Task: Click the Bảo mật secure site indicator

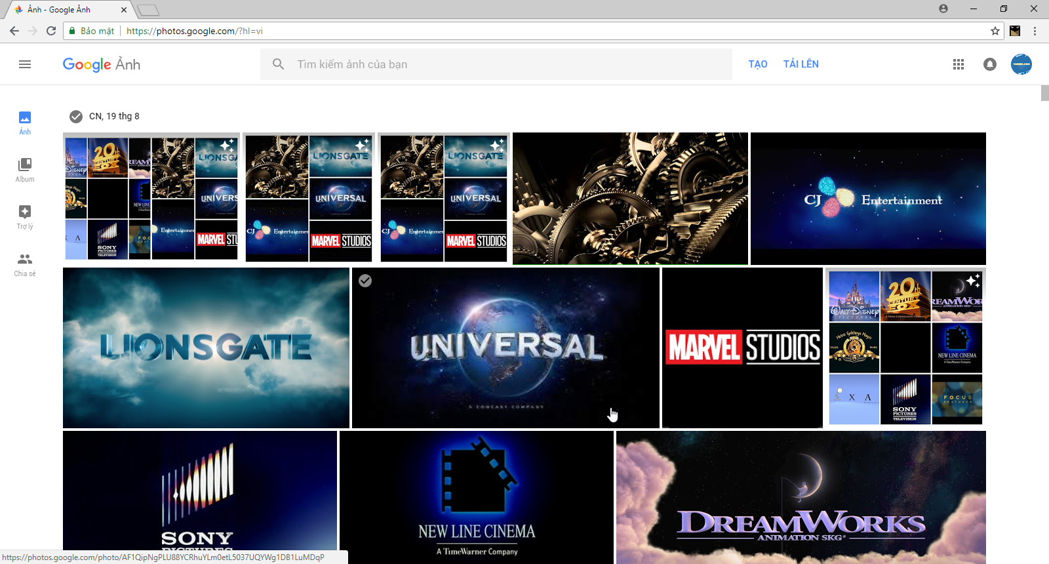Action: click(92, 31)
